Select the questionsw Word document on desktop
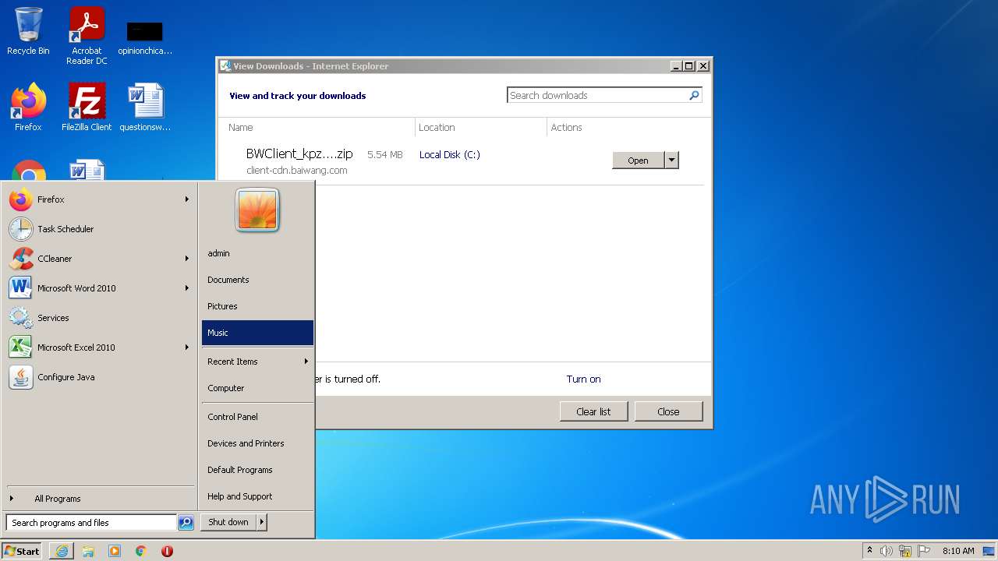The image size is (998, 561). (145, 107)
